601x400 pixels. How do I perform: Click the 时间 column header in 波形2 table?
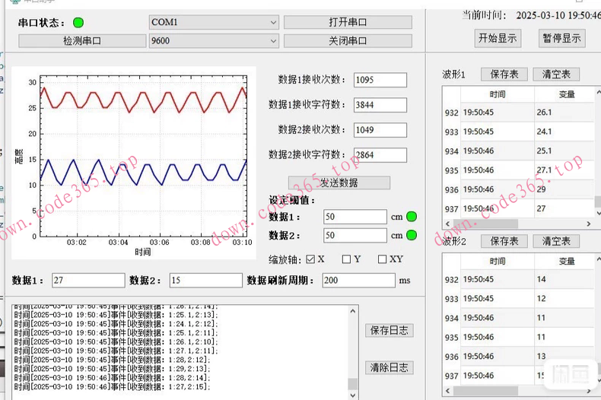(498, 262)
